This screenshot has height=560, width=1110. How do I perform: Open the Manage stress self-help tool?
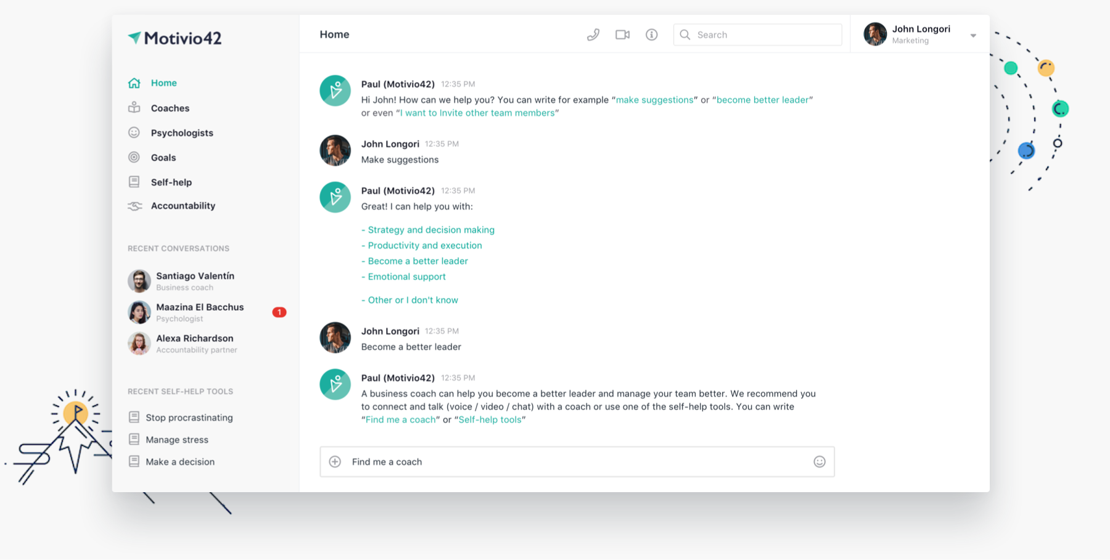pos(176,439)
